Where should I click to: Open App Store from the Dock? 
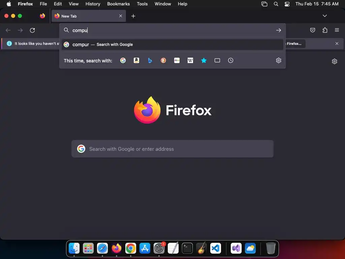(x=145, y=248)
